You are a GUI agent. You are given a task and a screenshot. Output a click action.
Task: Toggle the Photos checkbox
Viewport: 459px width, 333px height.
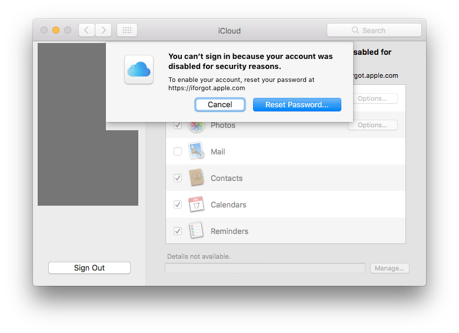point(178,125)
